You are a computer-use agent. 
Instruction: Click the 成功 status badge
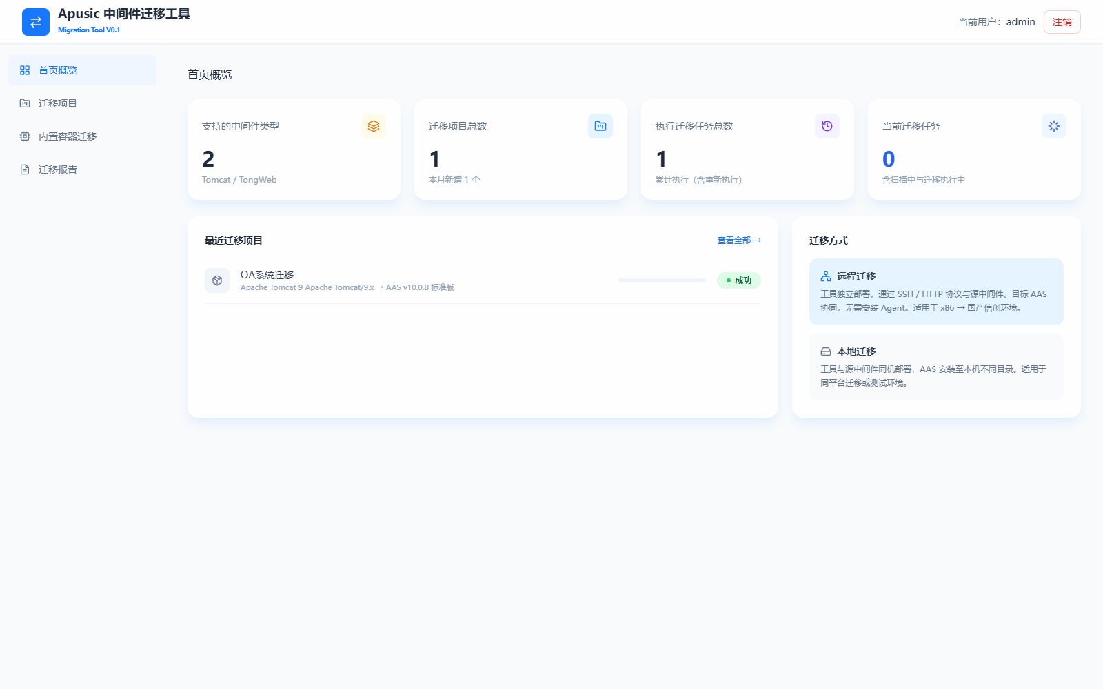(739, 280)
